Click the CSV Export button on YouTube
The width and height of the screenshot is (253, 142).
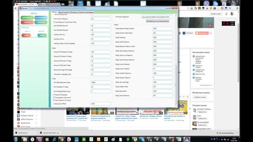(188, 33)
